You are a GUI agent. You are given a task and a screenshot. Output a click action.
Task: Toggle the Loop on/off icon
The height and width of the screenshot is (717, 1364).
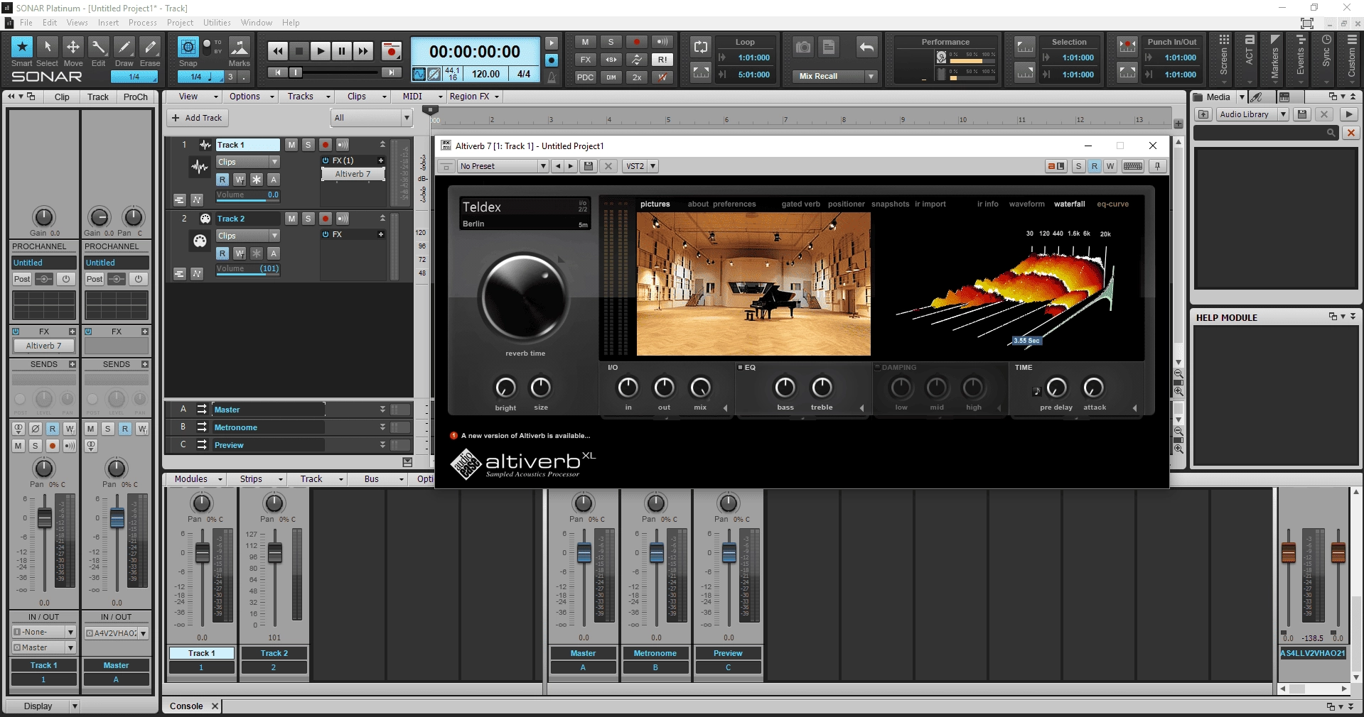click(701, 47)
